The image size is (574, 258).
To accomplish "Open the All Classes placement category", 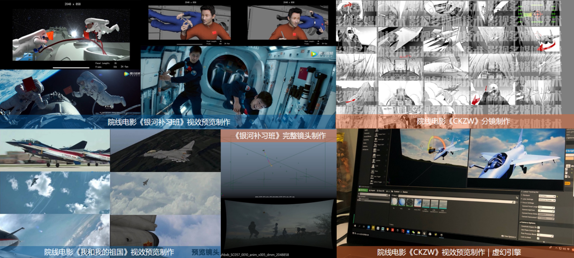I will point(365,149).
